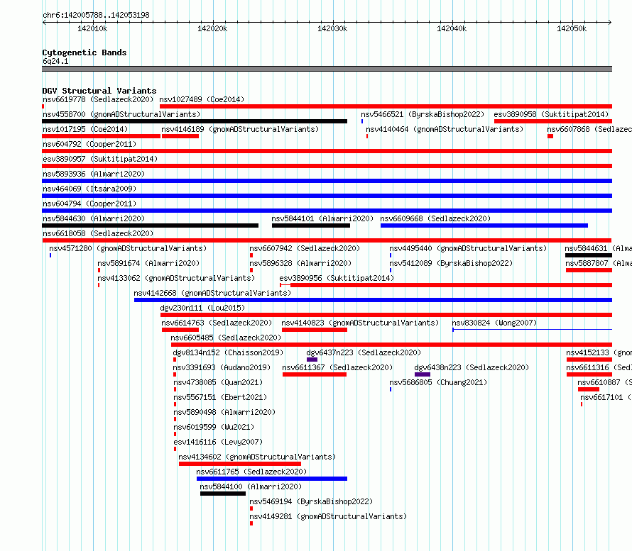Open the nsv604792 (Cooper2011) variant
632x551 pixels.
pos(89,144)
